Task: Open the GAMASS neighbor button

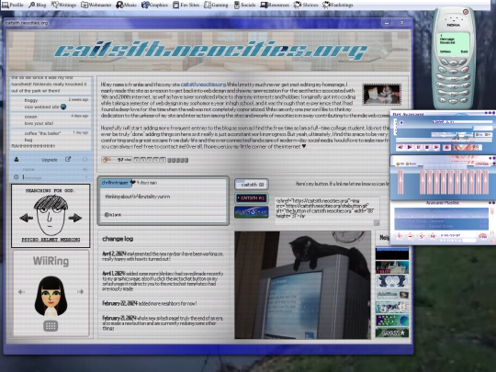Action: (x=392, y=333)
